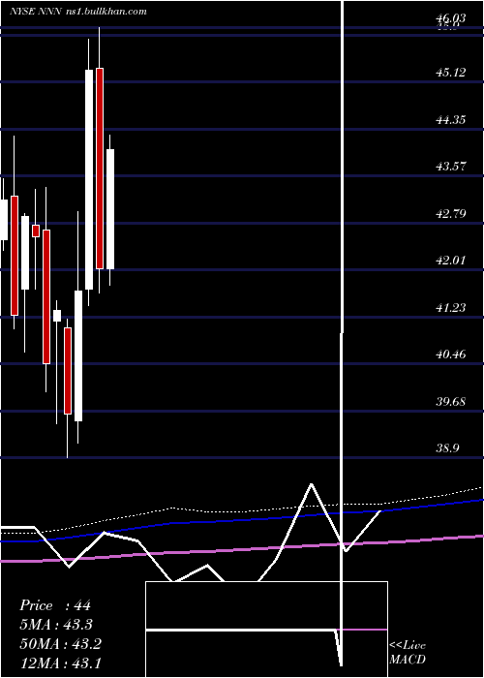484x678 pixels.
Task: Click the 42.79 price axis label
Action: click(x=451, y=213)
